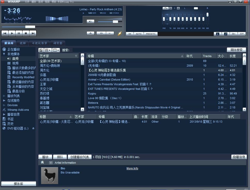Click the song seek bar handle
250x190 pixels.
30,27
